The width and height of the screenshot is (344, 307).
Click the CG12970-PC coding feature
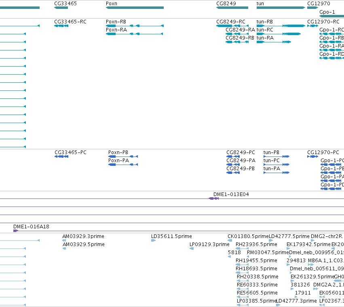pyautogui.click(x=312, y=157)
